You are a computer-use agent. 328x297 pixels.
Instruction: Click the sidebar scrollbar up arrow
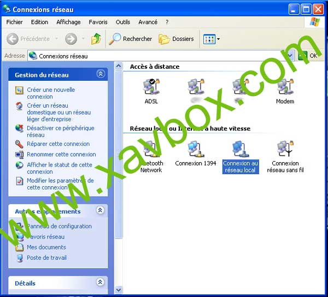tap(119, 66)
